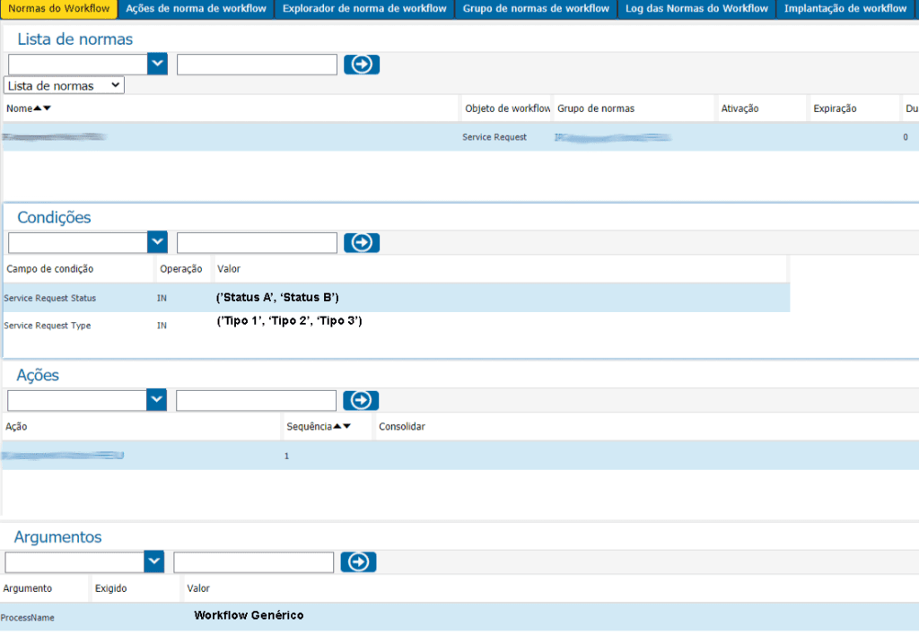
Task: Focus the search value field in Ações
Action: coord(256,401)
